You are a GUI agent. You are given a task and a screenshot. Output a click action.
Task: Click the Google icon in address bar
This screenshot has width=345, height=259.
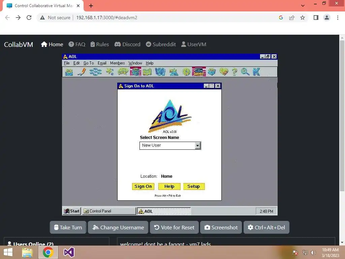(x=281, y=18)
